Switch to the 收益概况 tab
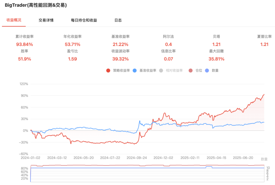The width and height of the screenshot is (275, 185). point(14,20)
